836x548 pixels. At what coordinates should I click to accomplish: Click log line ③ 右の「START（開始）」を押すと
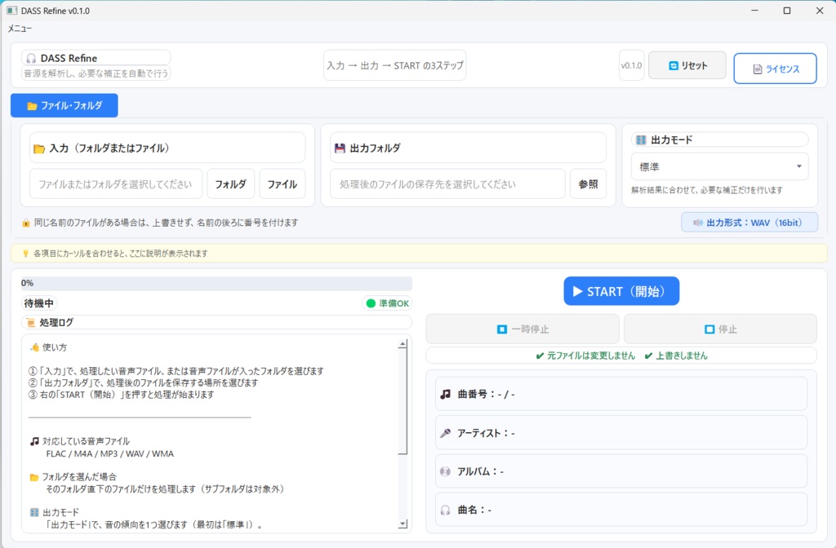(121, 395)
